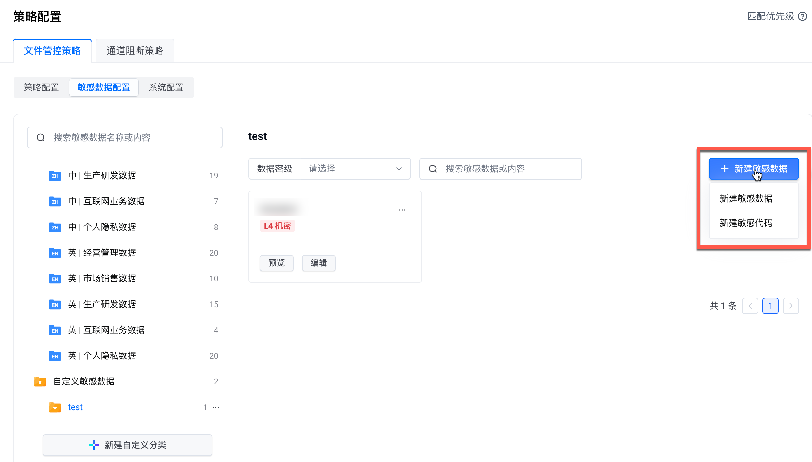Select the test custom category
Screen dimensions: 812x462
[x=125, y=407]
